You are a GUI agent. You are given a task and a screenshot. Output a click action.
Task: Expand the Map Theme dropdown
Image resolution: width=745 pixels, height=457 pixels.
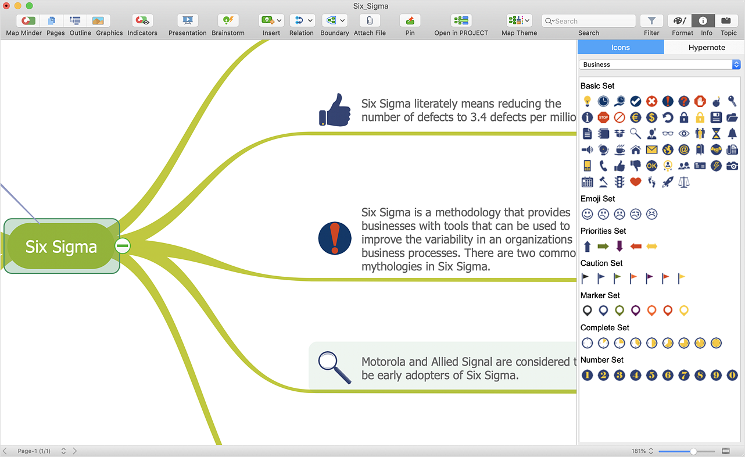pyautogui.click(x=519, y=21)
